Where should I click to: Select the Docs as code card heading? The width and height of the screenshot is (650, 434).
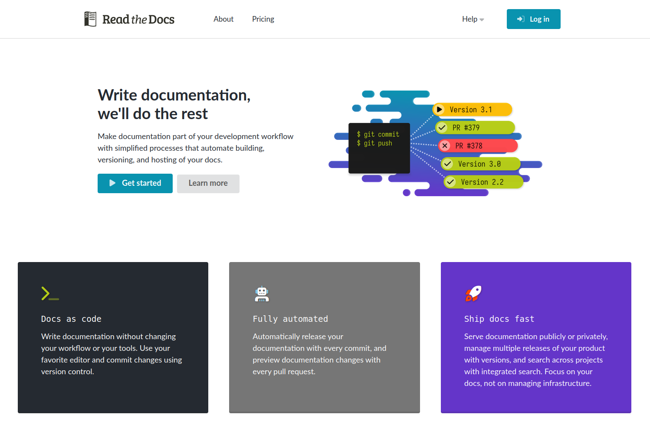coord(71,319)
